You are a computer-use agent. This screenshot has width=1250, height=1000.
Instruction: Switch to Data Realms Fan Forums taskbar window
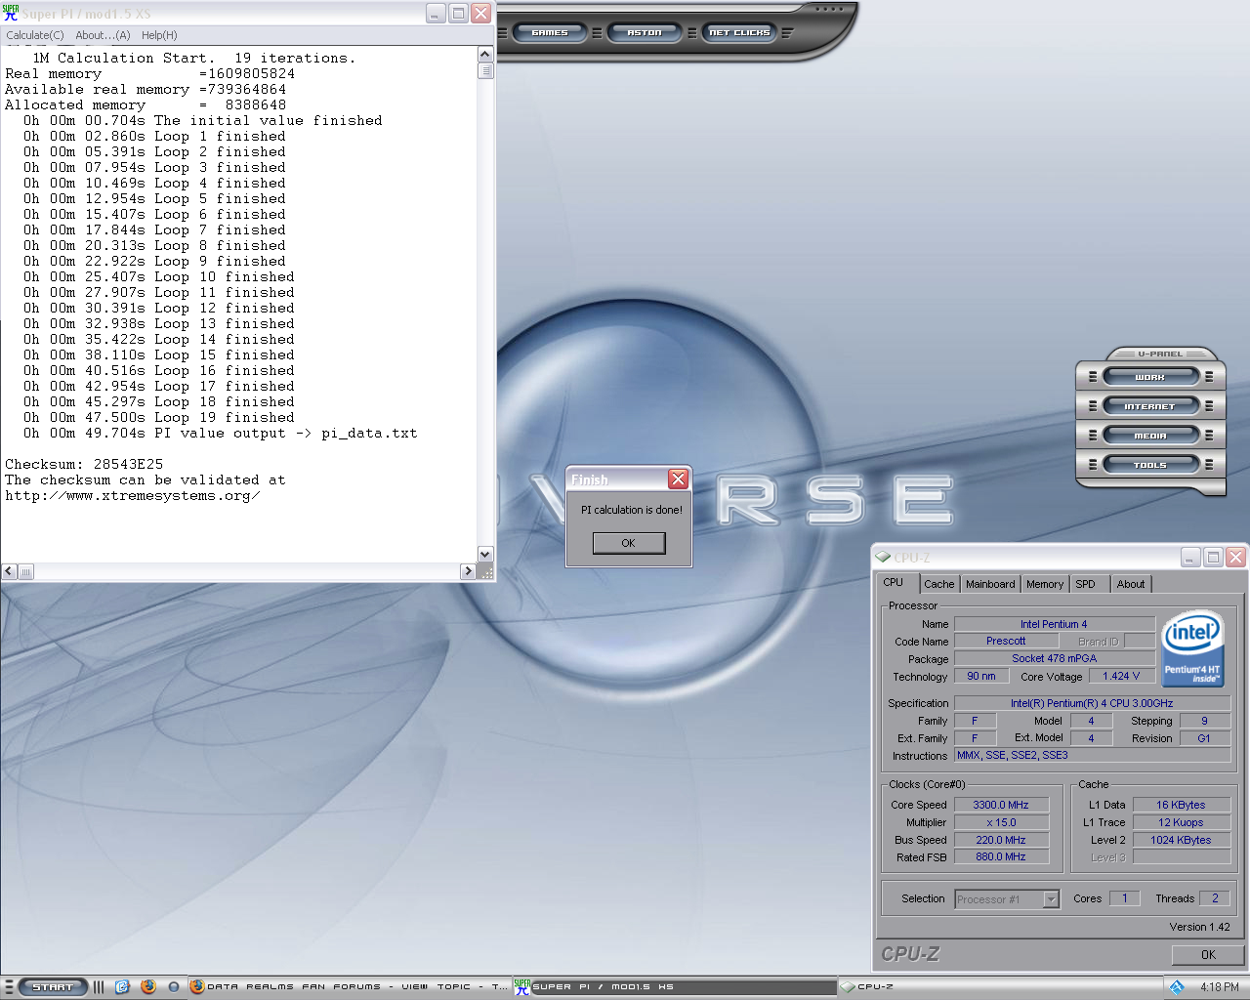point(350,986)
